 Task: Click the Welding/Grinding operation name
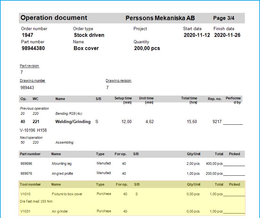pos(73,122)
